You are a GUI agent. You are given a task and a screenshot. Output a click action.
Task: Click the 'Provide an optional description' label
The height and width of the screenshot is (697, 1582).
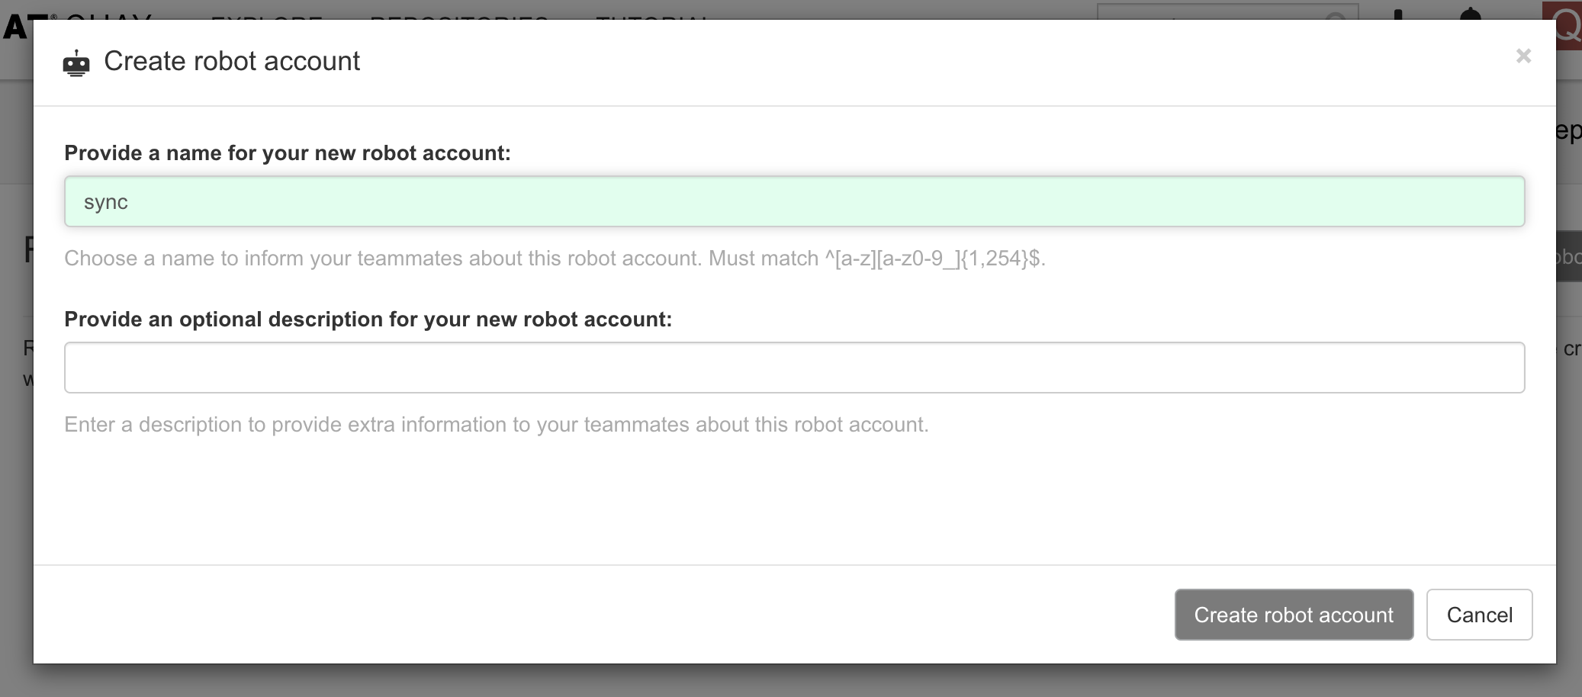point(368,320)
